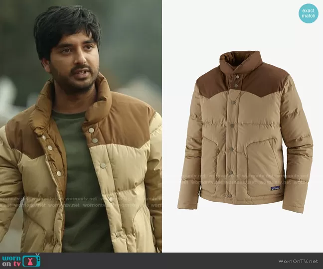Open the WornOnTV.net link in footer

coord(299,261)
